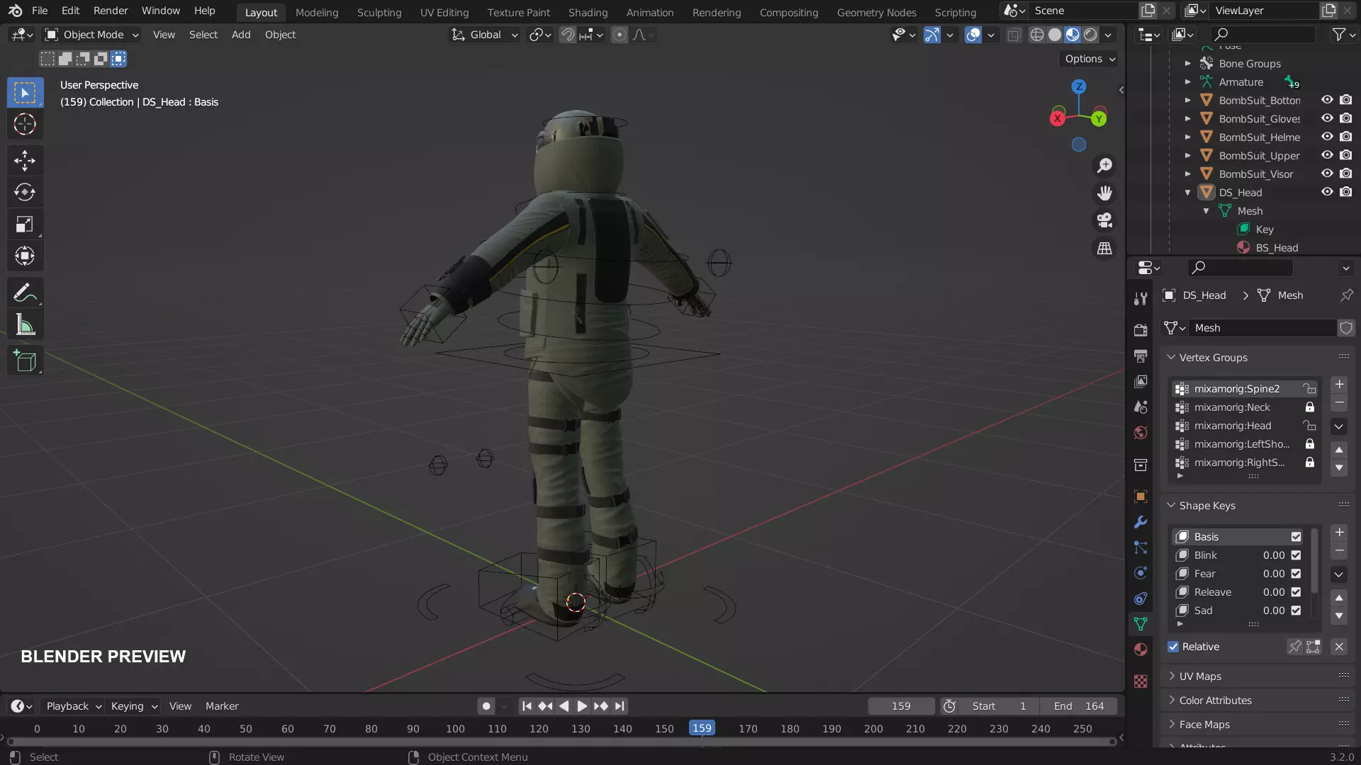
Task: Expand the Armature item in outliner
Action: click(1188, 82)
